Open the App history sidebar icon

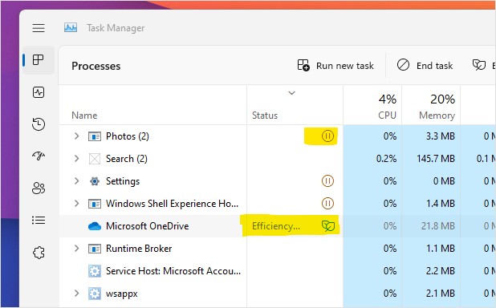tap(39, 124)
